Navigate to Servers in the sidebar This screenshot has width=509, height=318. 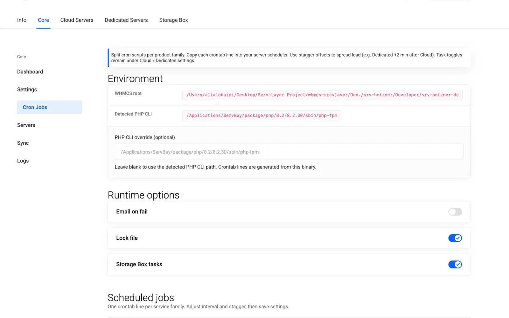[x=26, y=125]
